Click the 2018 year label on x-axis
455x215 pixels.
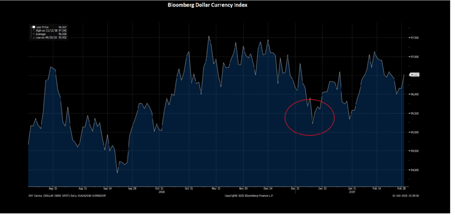click(x=162, y=192)
